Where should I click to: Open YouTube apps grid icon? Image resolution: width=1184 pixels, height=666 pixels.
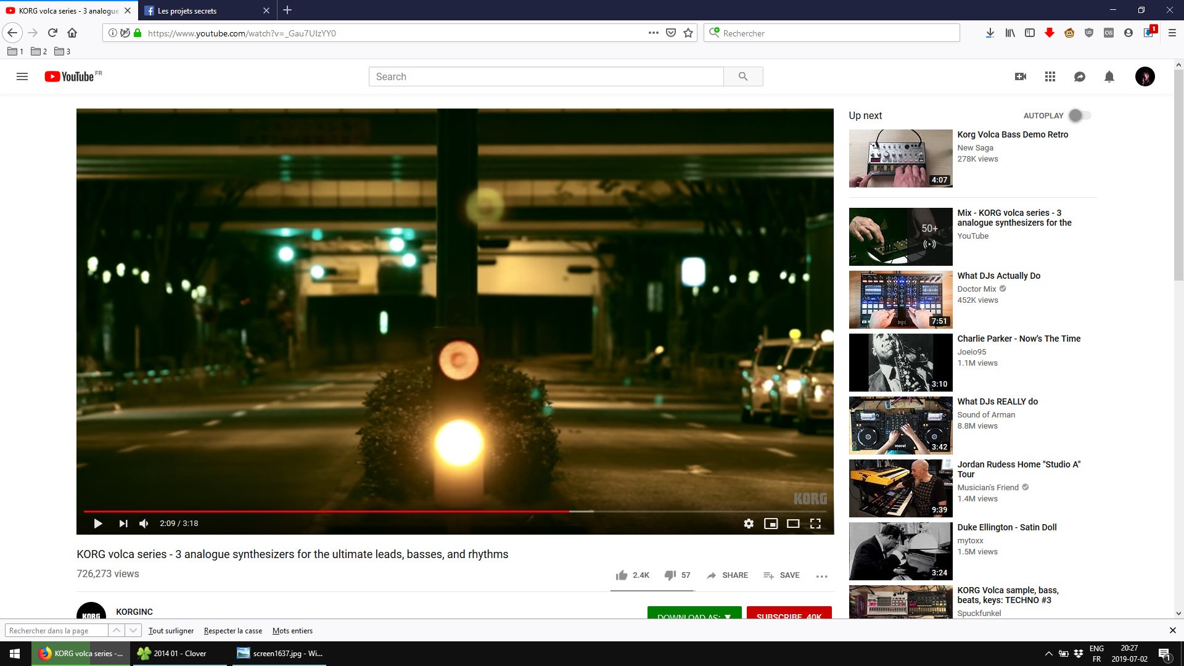(x=1050, y=76)
